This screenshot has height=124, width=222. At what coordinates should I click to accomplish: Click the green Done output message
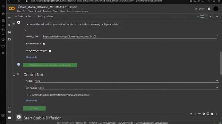34,108
